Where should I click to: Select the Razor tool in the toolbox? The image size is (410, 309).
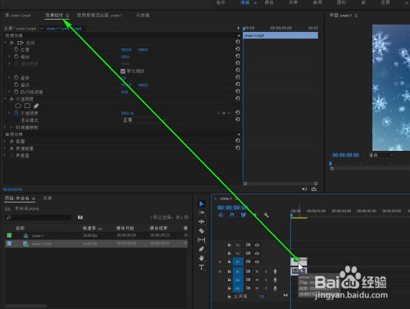[202, 231]
